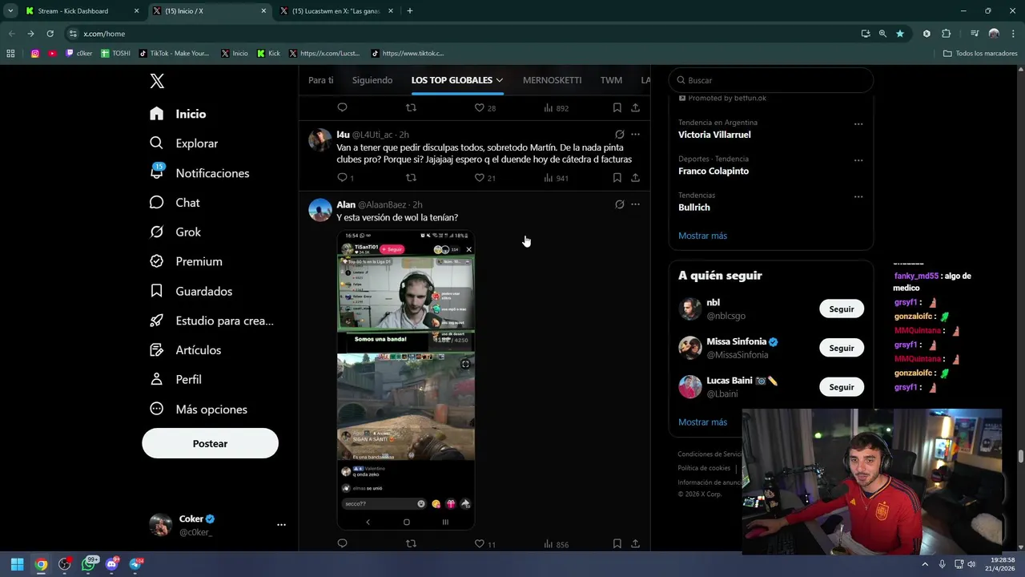1025x577 pixels.
Task: Expand LOS TOP GLOBALES chevron
Action: [500, 80]
